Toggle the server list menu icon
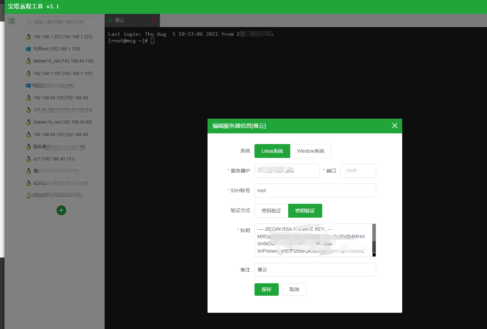Image resolution: width=487 pixels, height=329 pixels. pyautogui.click(x=11, y=21)
